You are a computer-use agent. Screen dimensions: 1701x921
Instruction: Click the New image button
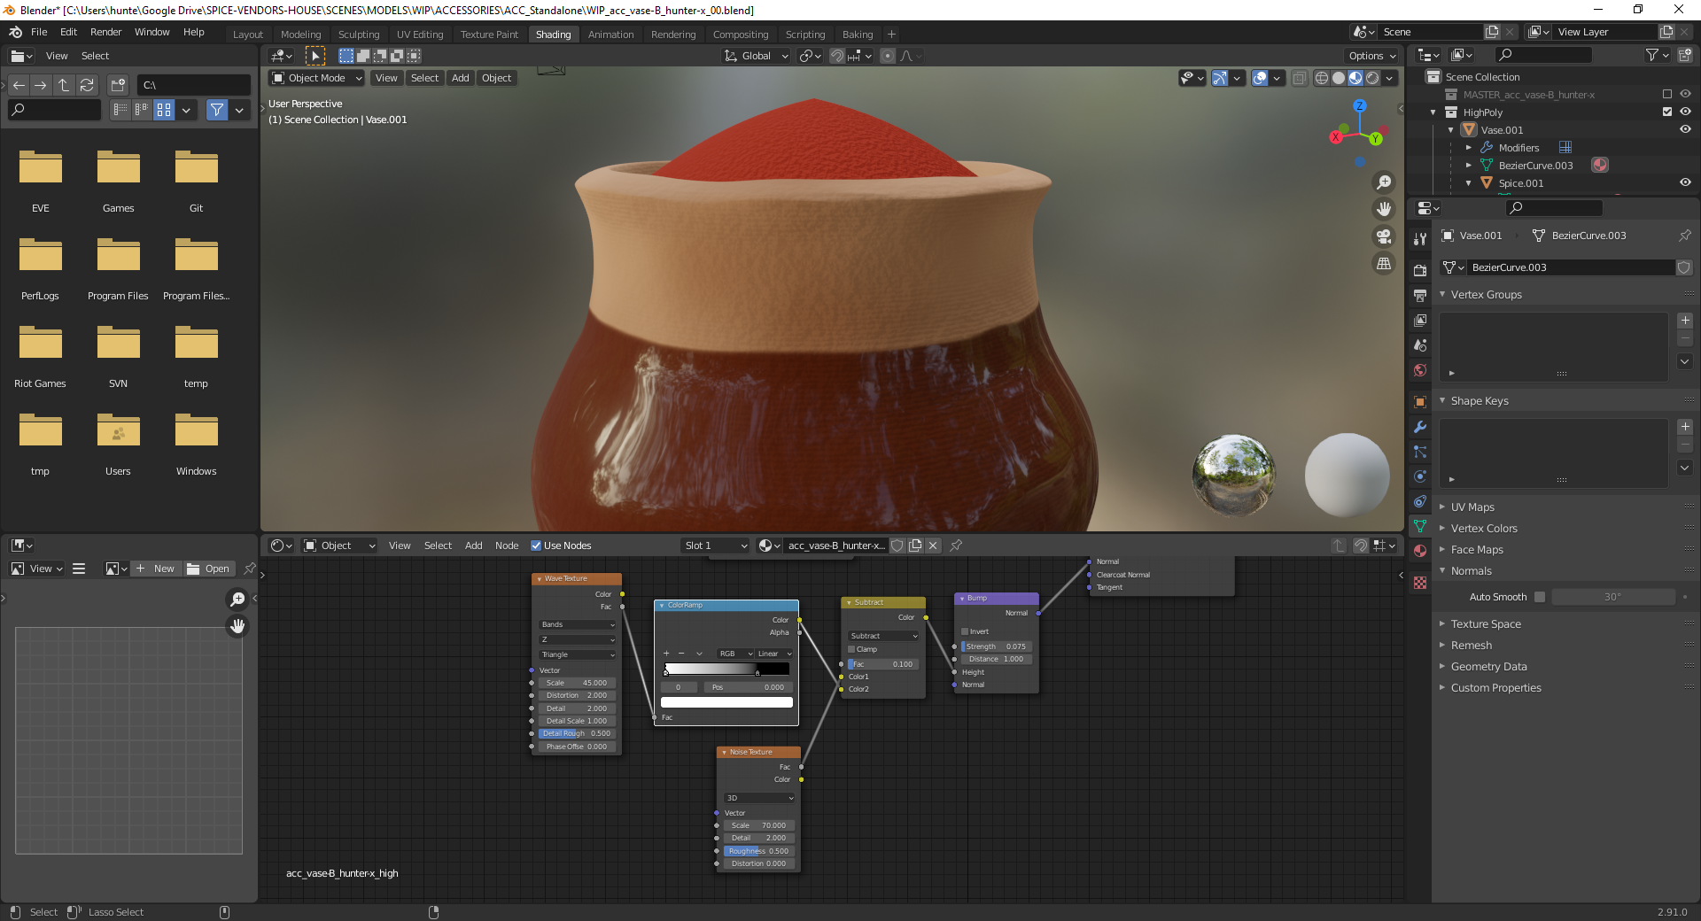click(155, 569)
